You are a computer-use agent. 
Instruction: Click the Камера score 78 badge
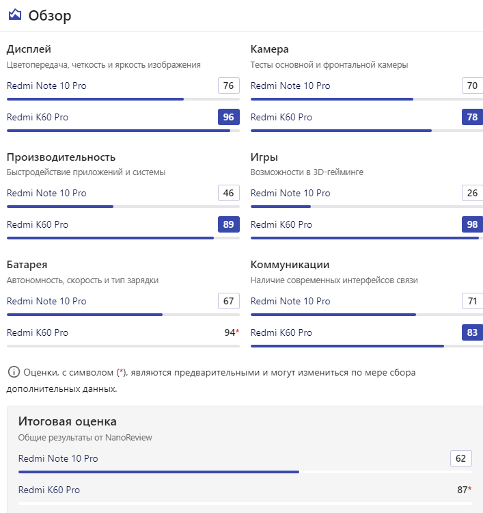pyautogui.click(x=472, y=117)
